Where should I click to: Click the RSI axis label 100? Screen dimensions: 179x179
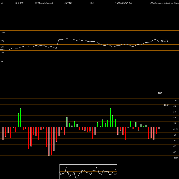click(x=3, y=33)
